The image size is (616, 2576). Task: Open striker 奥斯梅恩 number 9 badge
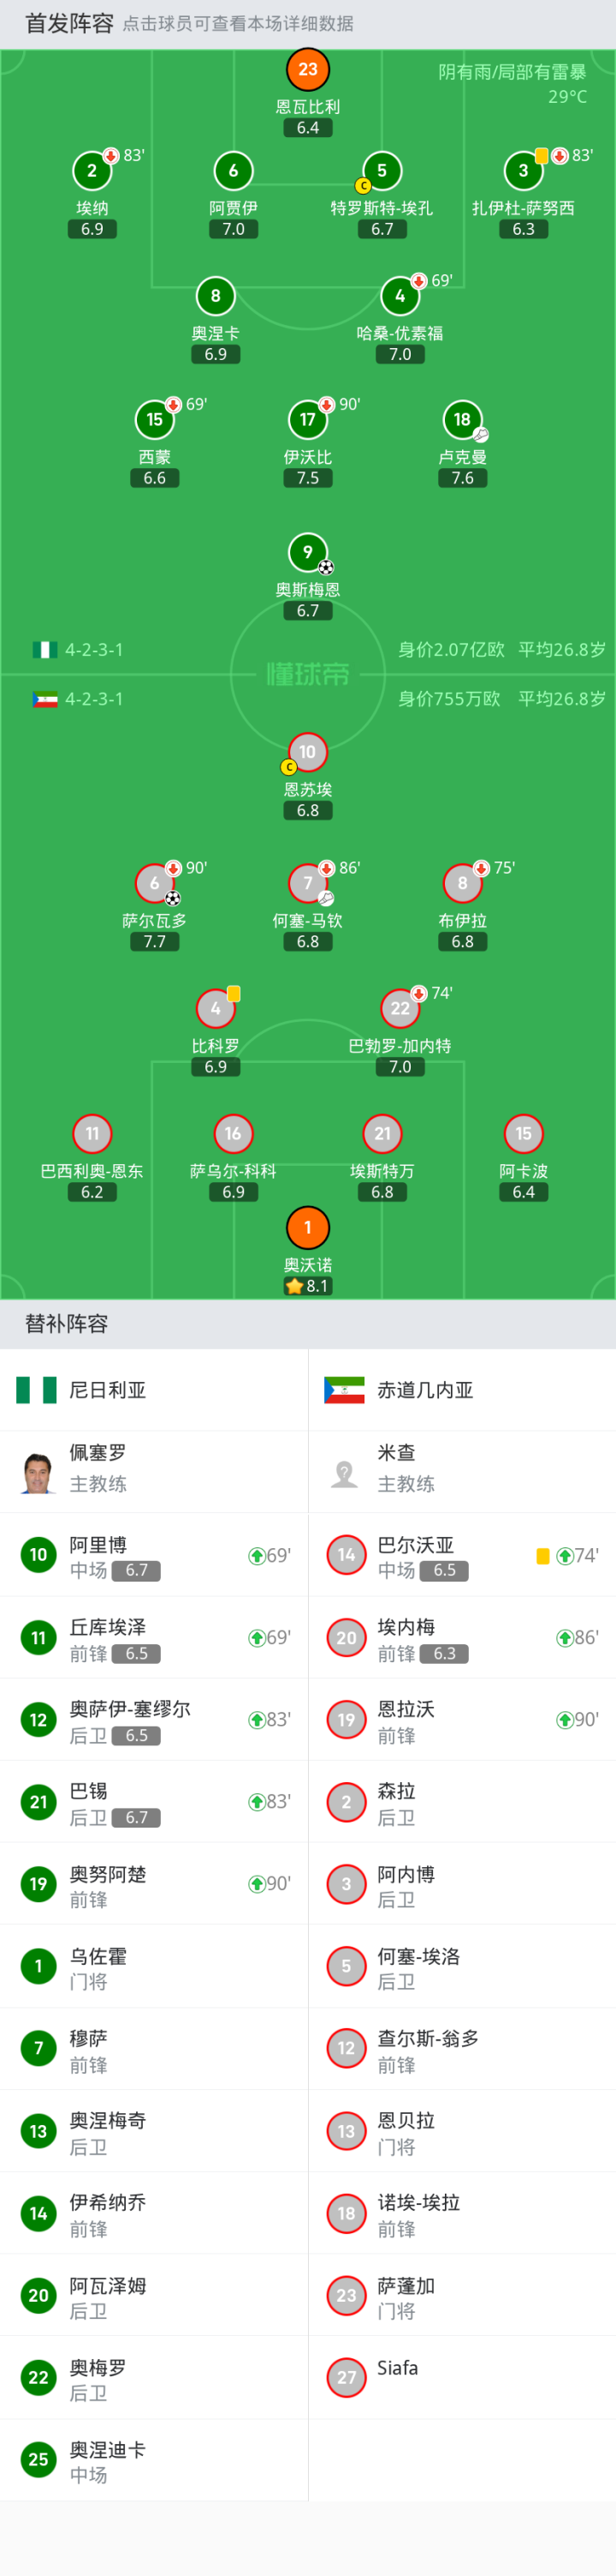[x=307, y=552]
